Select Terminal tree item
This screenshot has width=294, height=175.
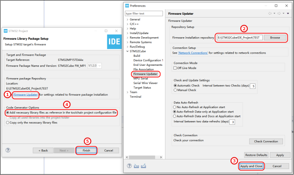click(136, 96)
